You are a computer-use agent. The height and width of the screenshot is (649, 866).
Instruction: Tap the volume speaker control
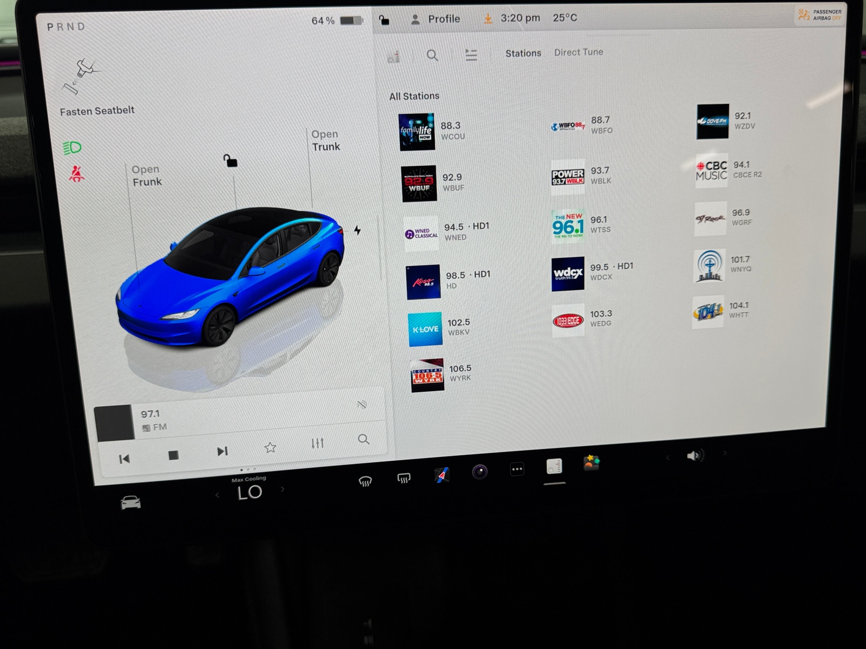coord(696,456)
